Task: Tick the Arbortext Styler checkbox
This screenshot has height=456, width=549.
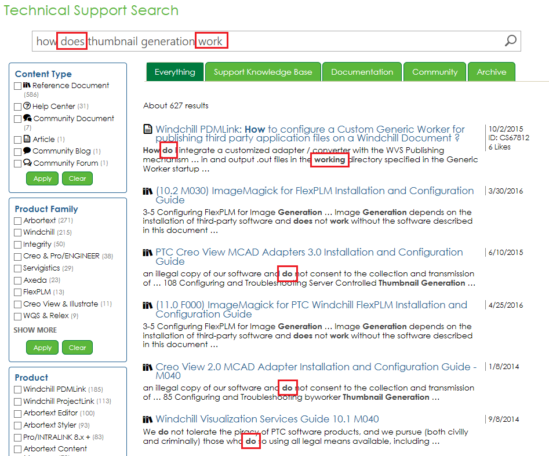Action: 17,425
